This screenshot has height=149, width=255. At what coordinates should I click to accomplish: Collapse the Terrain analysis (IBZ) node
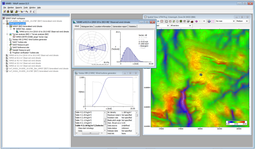pyautogui.click(x=7, y=34)
